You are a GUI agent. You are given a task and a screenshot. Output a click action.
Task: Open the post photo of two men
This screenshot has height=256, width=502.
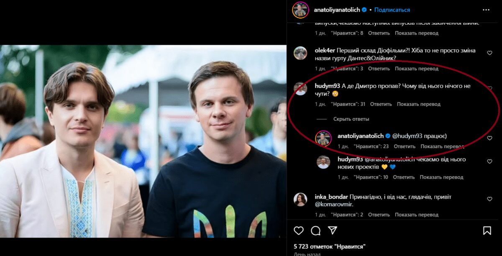143,141
